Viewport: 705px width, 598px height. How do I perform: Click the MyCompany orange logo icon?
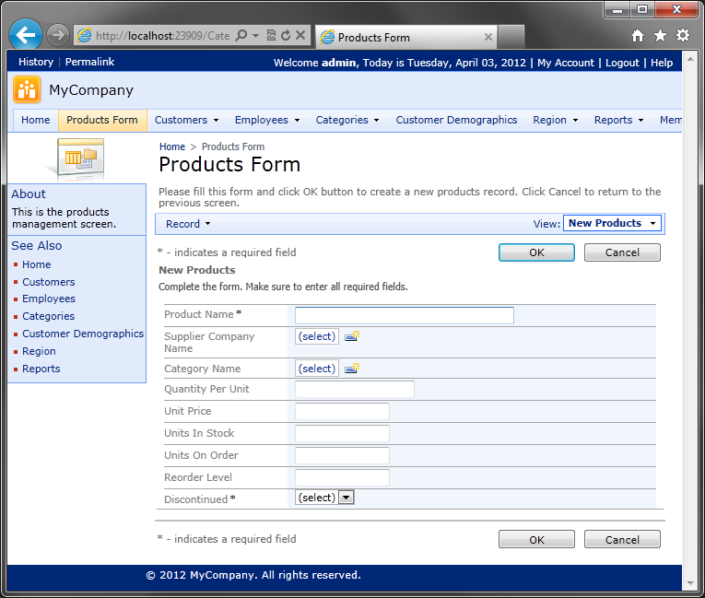point(27,89)
